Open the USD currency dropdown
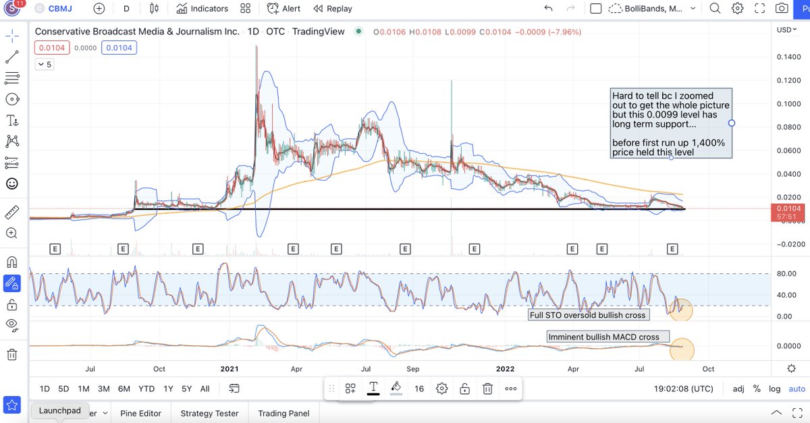 coord(786,30)
